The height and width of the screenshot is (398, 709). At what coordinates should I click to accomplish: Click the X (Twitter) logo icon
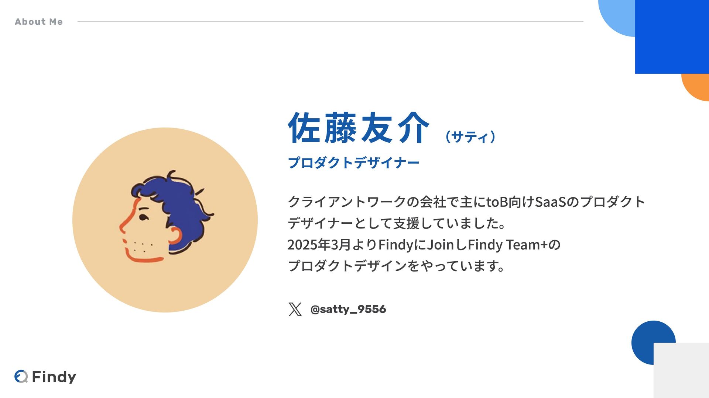295,309
